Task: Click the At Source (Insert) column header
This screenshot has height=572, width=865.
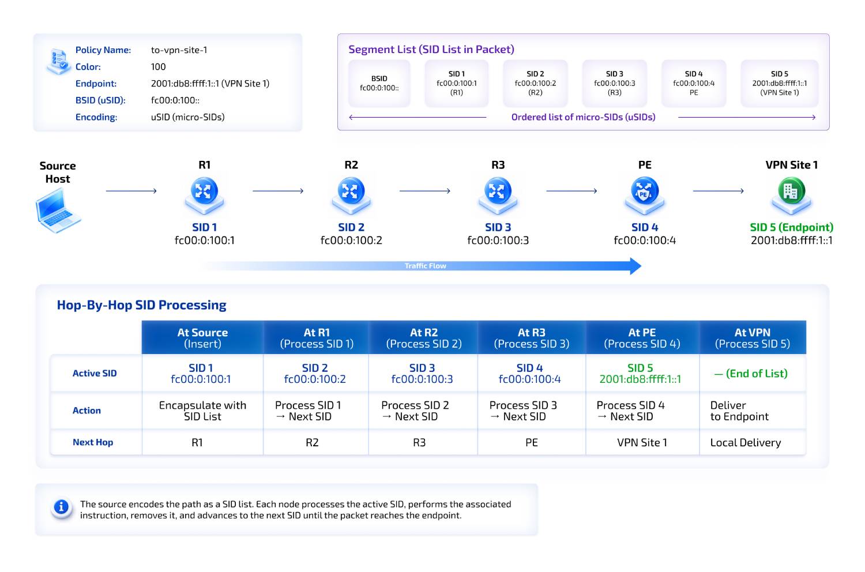Action: point(202,338)
